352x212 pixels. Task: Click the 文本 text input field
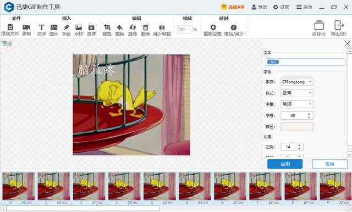click(305, 62)
